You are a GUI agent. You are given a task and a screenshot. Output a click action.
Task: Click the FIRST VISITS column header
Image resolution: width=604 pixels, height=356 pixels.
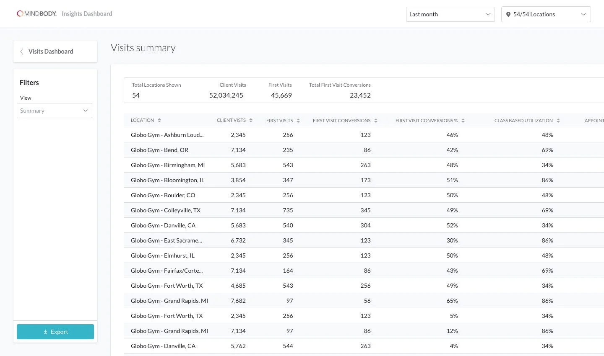279,121
